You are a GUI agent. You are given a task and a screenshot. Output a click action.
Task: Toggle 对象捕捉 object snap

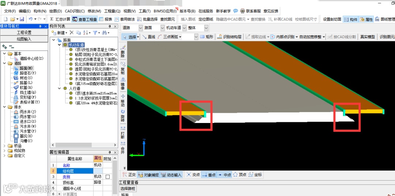(x=148, y=174)
